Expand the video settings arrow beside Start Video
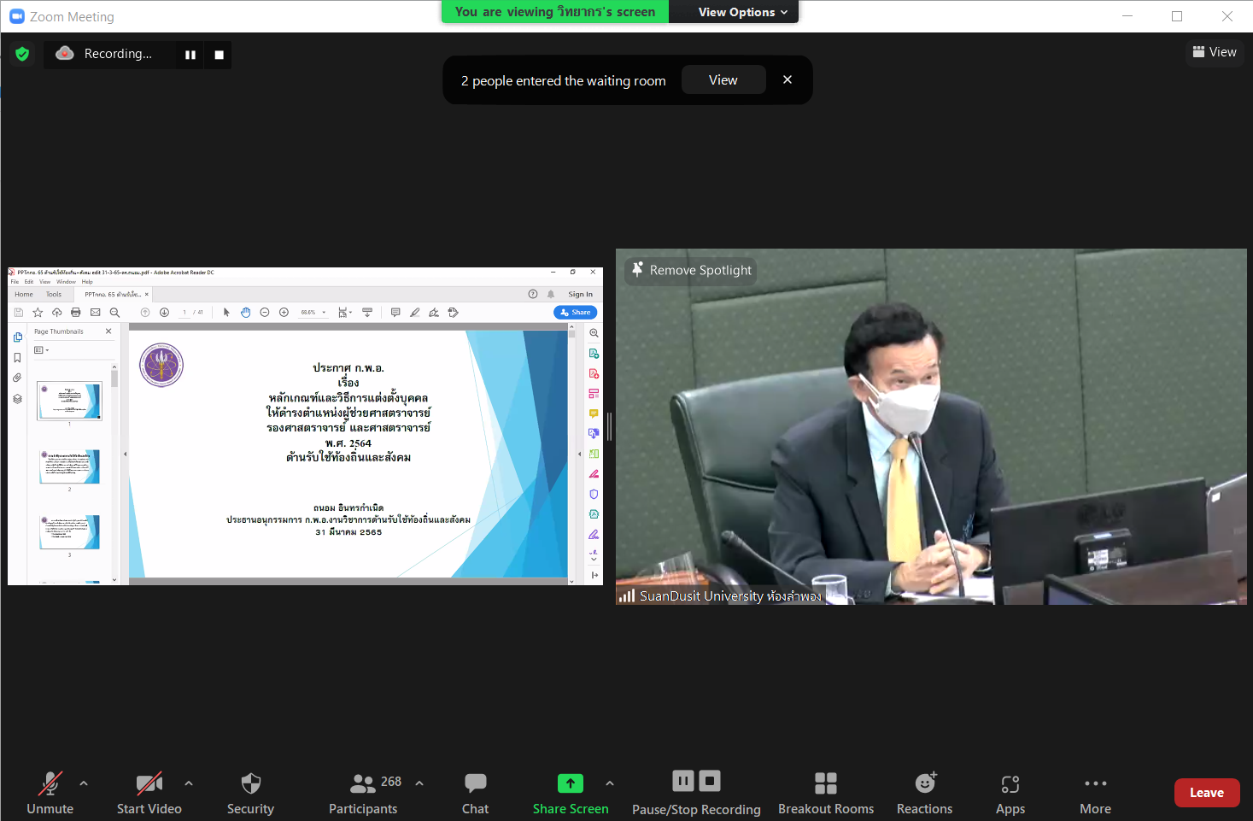 tap(189, 783)
